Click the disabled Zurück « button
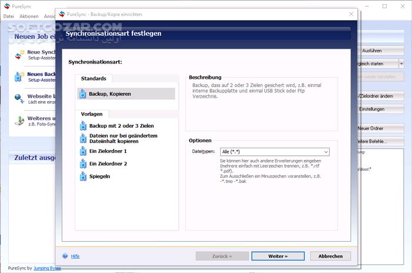Screen dimensions: 412x273 tap(222, 256)
